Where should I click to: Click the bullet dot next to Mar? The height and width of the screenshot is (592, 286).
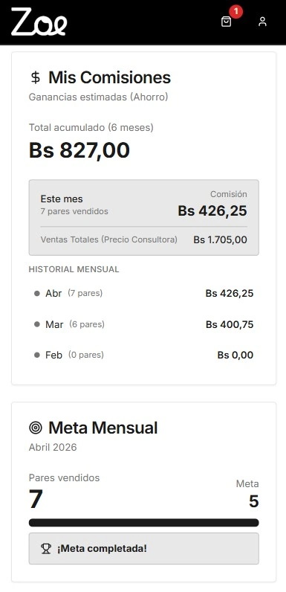pos(36,324)
